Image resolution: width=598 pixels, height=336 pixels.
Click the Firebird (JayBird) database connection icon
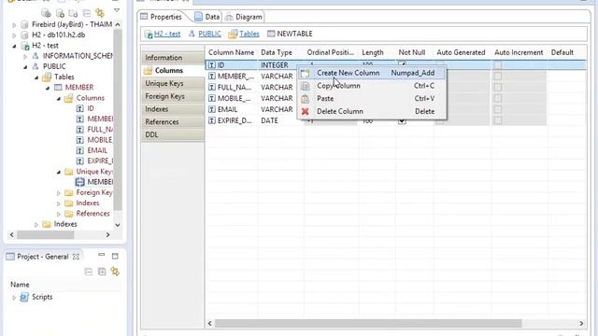(25, 25)
